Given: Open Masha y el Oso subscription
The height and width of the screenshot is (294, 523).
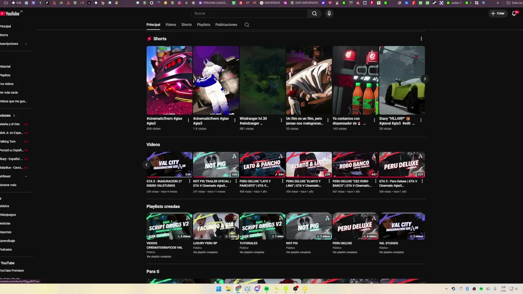Looking at the screenshot, I should coord(10,124).
